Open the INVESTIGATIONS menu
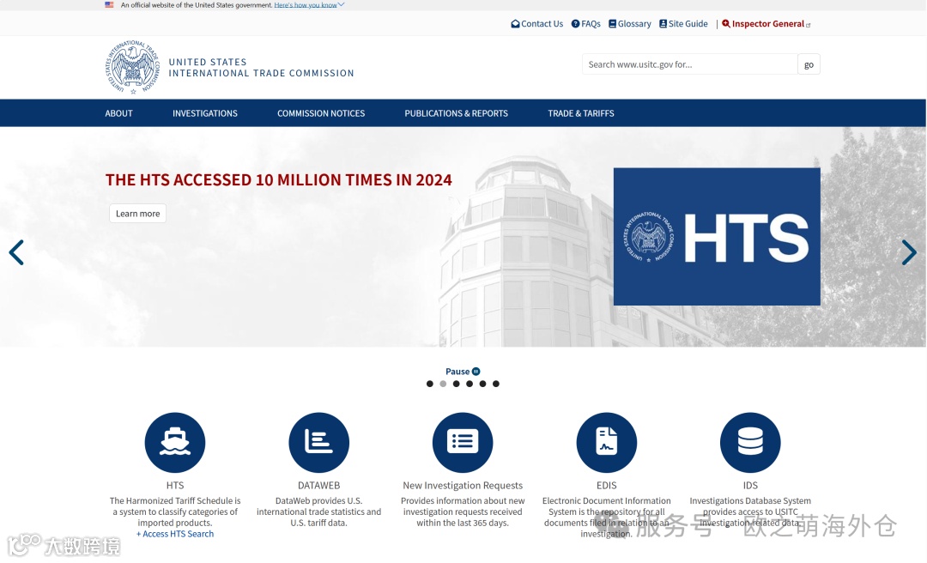Screen dimensions: 927x563 pos(205,113)
